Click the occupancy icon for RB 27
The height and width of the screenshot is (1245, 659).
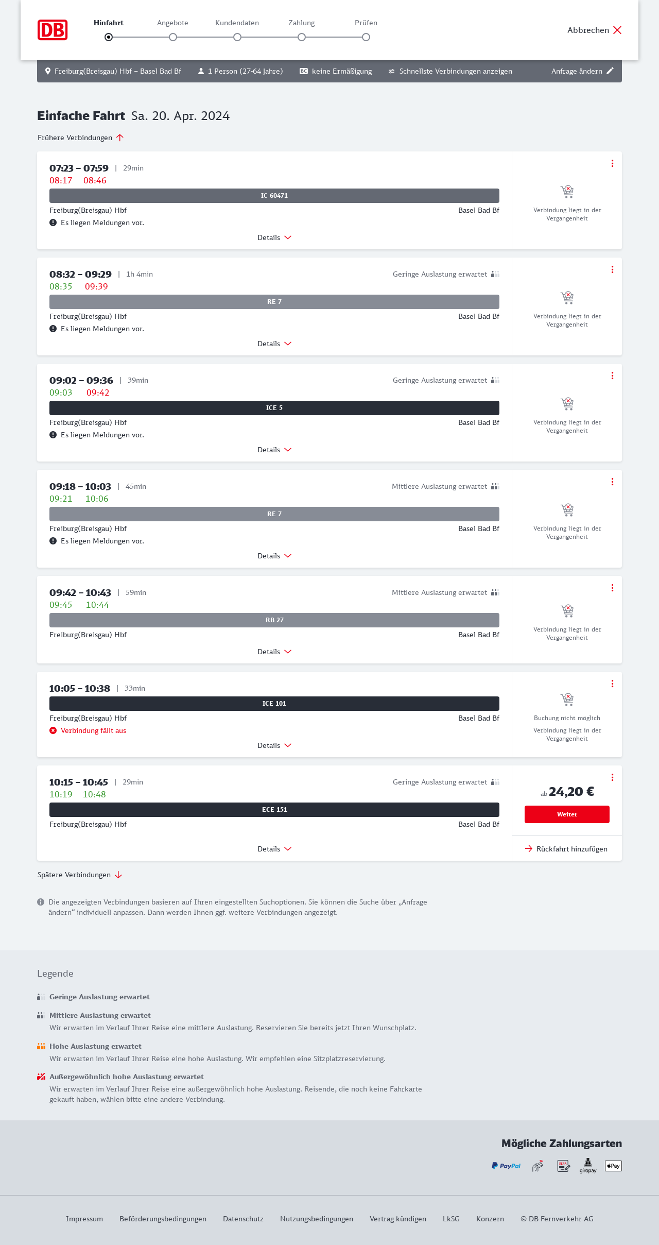495,592
